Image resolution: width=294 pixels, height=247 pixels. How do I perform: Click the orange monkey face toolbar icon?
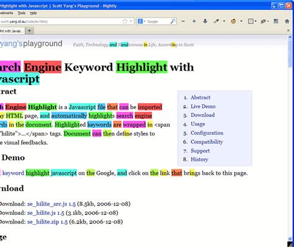pos(233,21)
